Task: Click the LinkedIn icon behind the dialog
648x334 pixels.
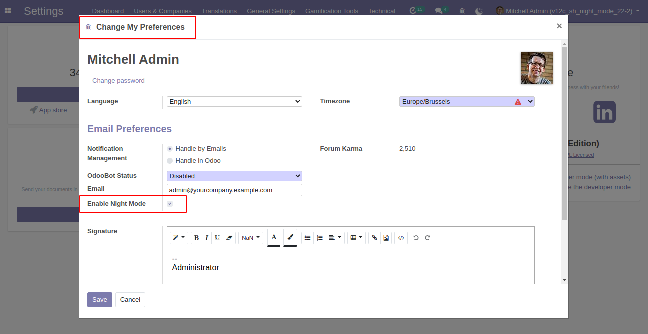Action: pyautogui.click(x=604, y=112)
